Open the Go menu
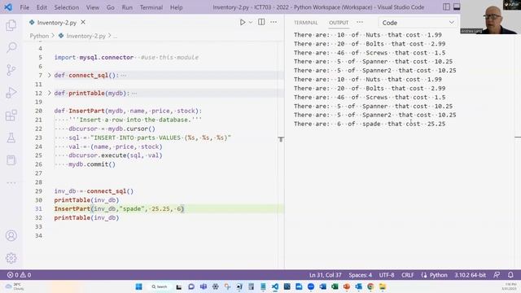The height and width of the screenshot is (293, 521). click(111, 7)
